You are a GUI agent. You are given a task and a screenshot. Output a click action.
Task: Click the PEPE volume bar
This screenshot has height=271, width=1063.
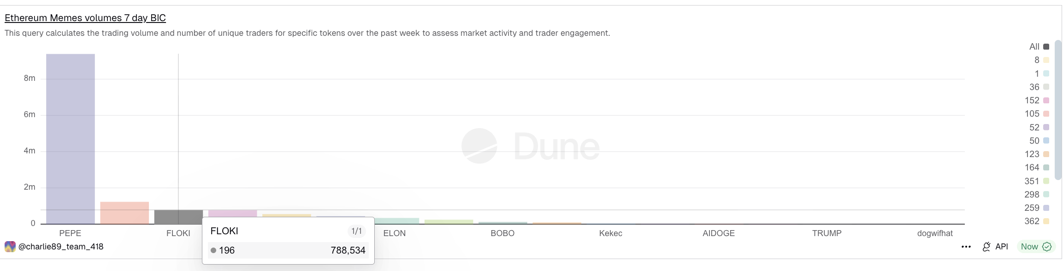tap(70, 138)
